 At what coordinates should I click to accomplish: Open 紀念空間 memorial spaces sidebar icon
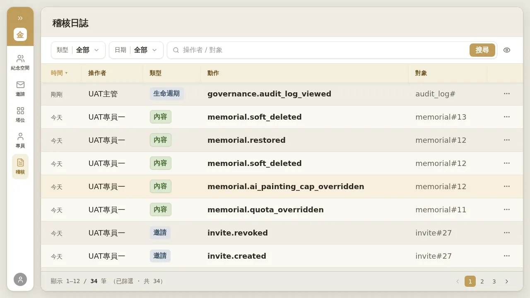pyautogui.click(x=20, y=62)
